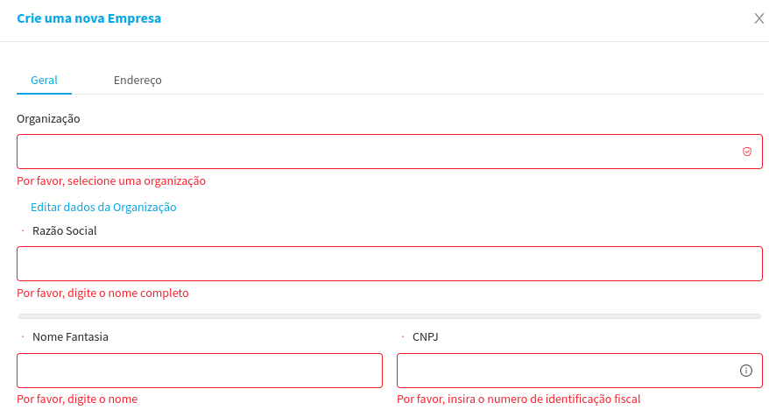
Task: Click the CNPJ label text
Action: click(x=426, y=336)
